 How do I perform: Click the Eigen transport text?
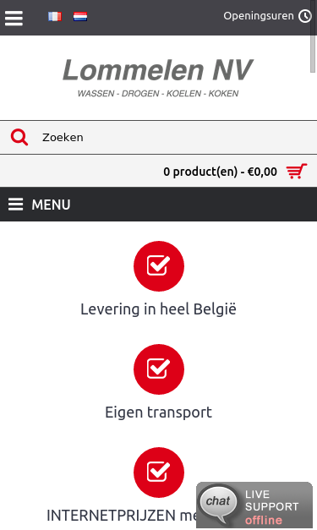(159, 413)
